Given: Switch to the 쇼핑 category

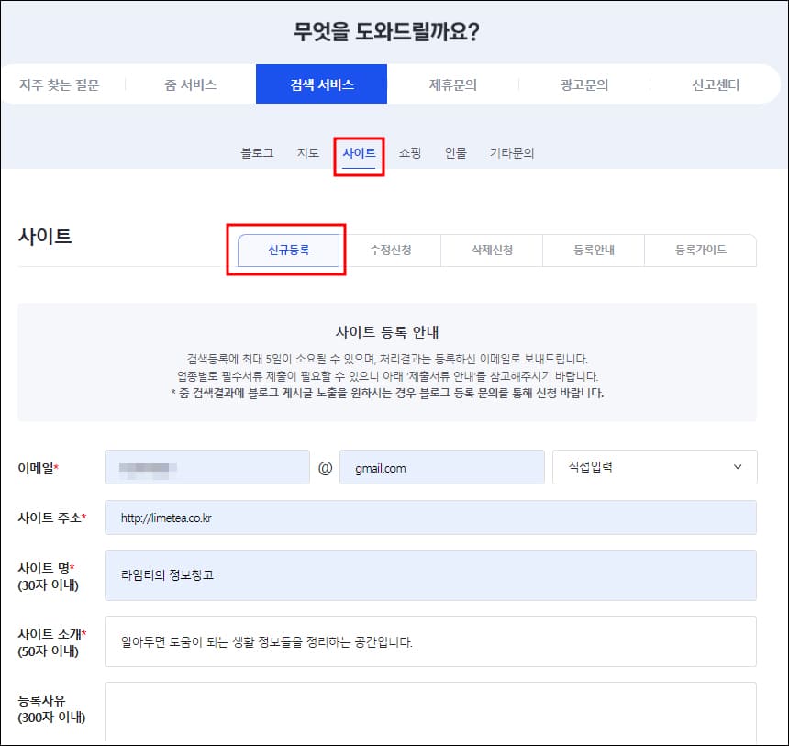Looking at the screenshot, I should tap(409, 153).
